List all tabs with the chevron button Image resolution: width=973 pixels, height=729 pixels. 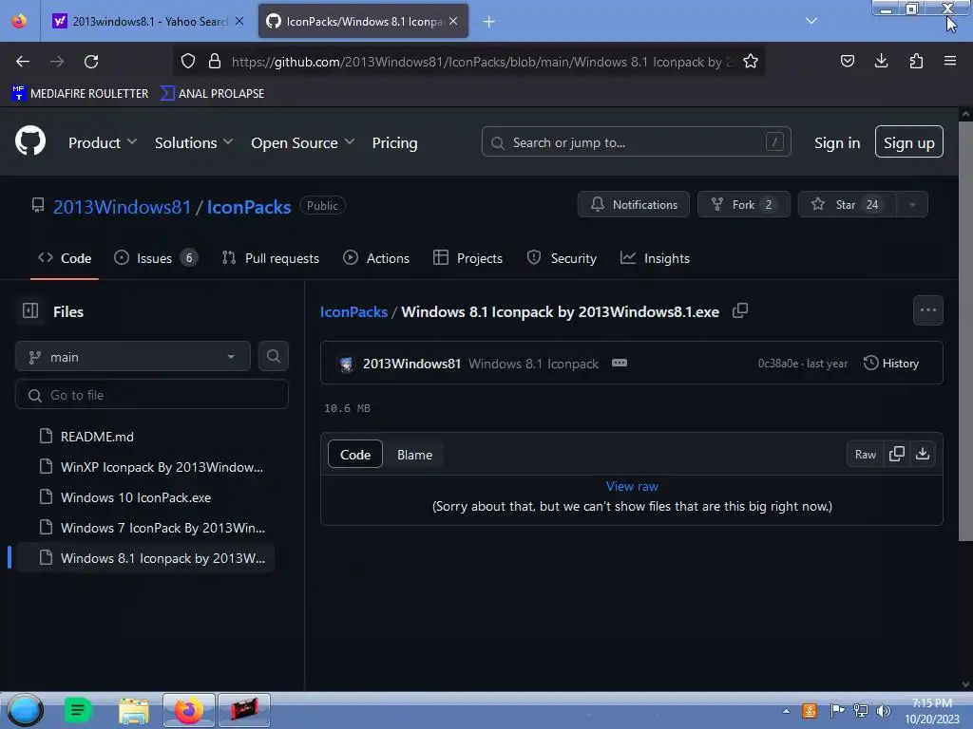tap(811, 21)
